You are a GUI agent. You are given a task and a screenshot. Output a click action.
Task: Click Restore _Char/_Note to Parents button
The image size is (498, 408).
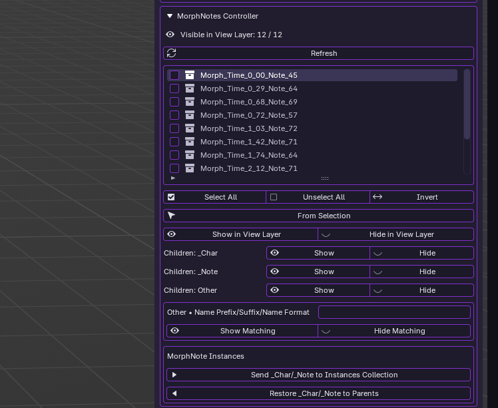(318, 393)
